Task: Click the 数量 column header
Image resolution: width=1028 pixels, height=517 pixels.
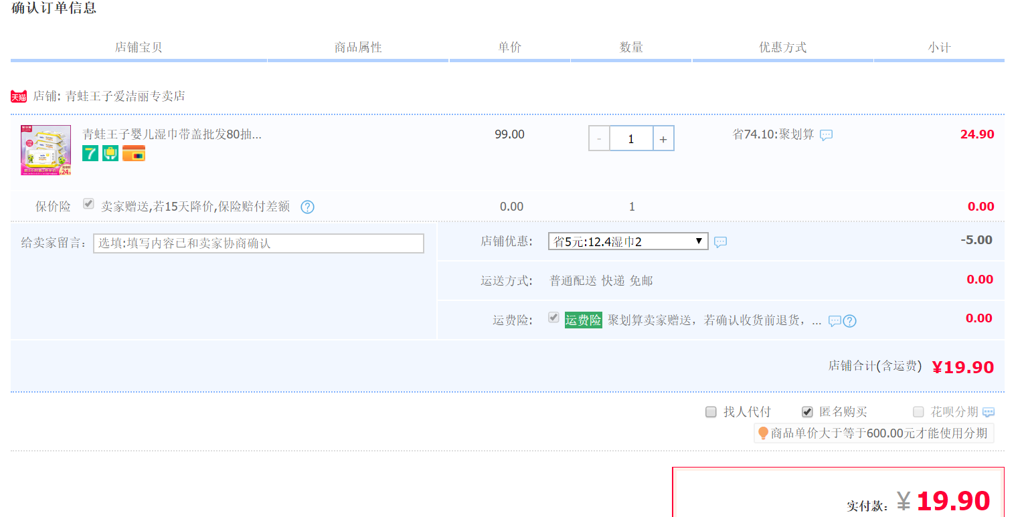Action: pos(631,47)
